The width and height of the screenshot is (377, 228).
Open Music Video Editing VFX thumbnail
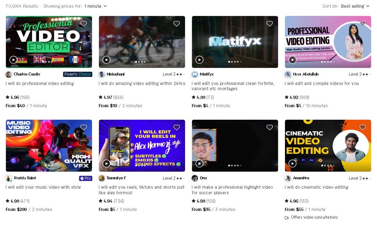(49, 146)
